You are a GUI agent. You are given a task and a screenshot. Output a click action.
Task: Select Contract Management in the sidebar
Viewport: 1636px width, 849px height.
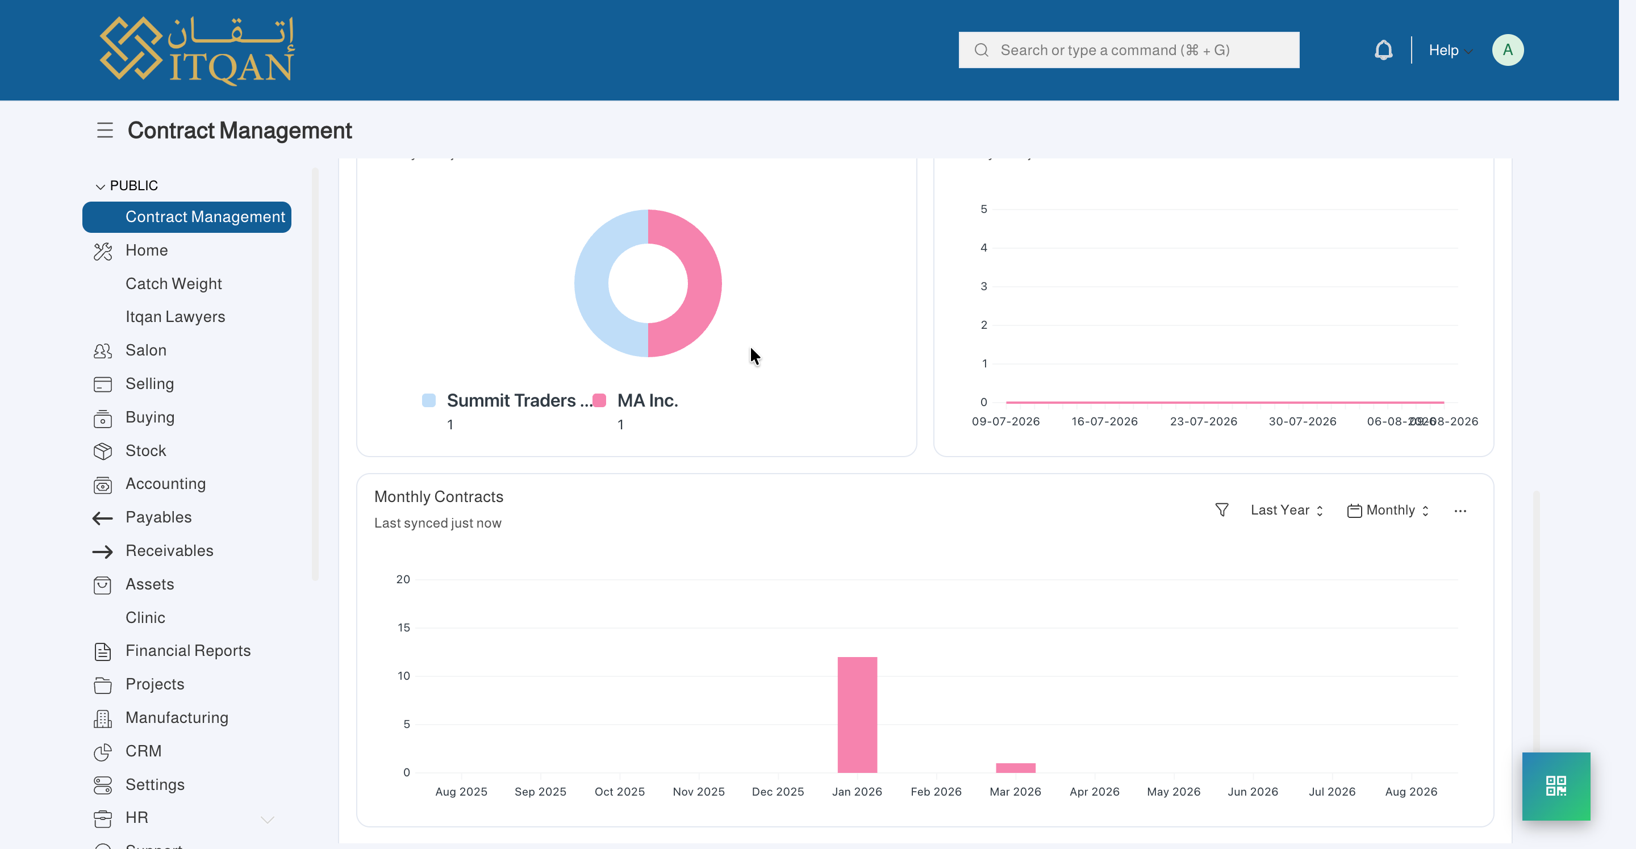click(x=187, y=217)
